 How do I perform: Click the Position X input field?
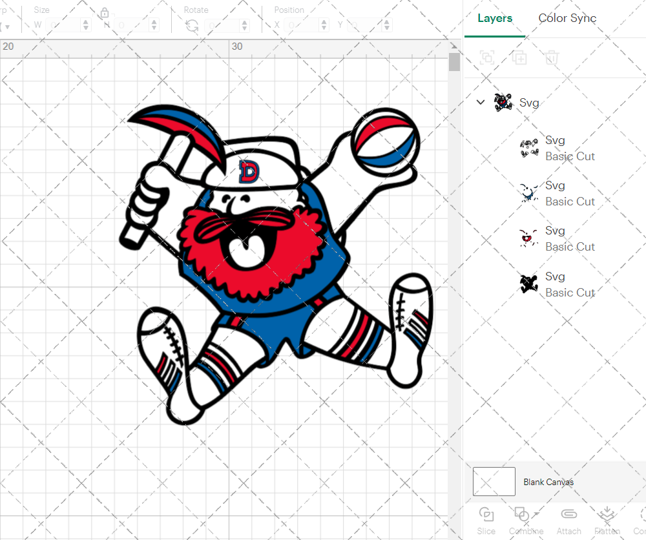(302, 25)
